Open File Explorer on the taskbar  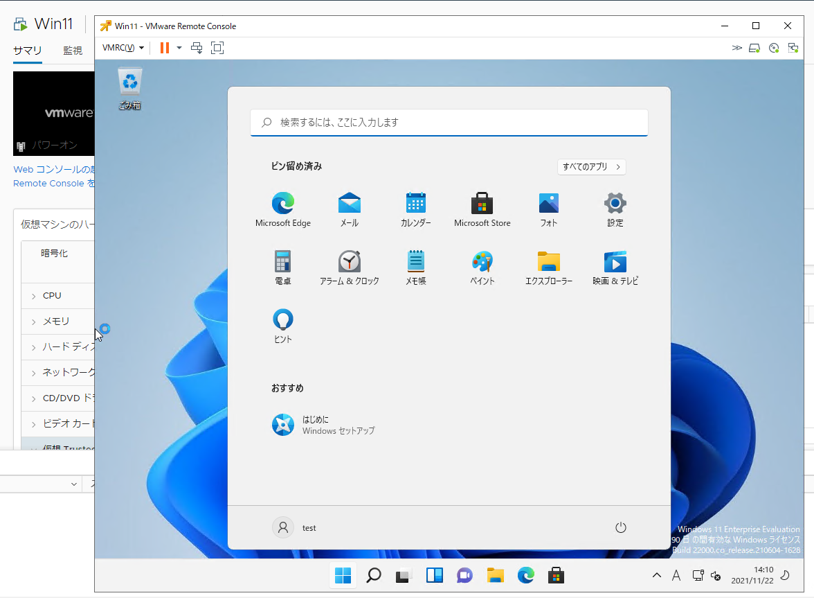[496, 576]
